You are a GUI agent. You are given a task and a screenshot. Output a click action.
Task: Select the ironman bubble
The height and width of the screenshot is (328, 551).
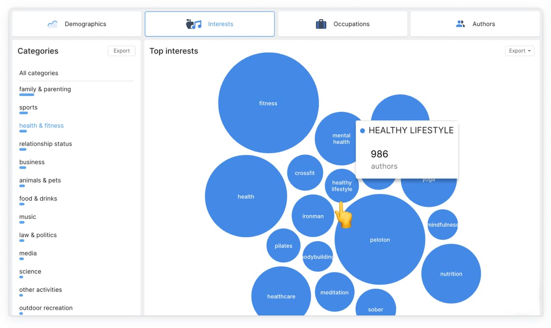pos(313,216)
